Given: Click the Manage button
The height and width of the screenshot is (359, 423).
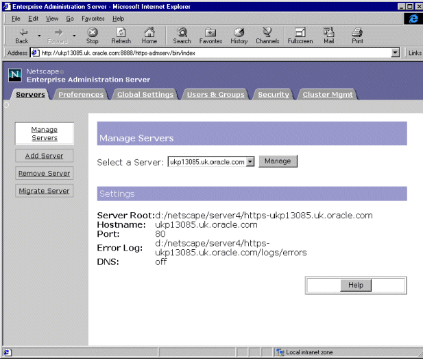Looking at the screenshot, I should pos(278,161).
